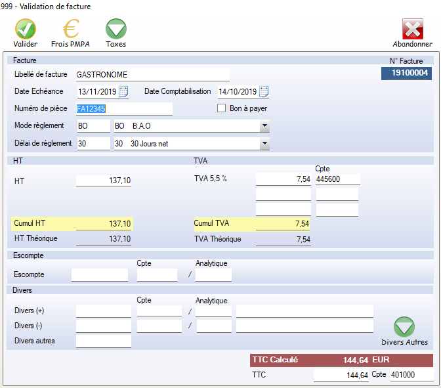Click the Divers (+) amount field
441x388 pixels.
[104, 311]
